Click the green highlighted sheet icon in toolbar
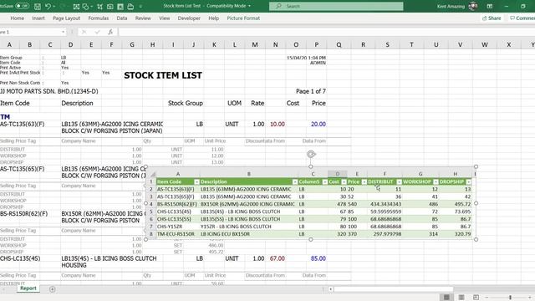This screenshot has height=301, width=535. coord(120,7)
